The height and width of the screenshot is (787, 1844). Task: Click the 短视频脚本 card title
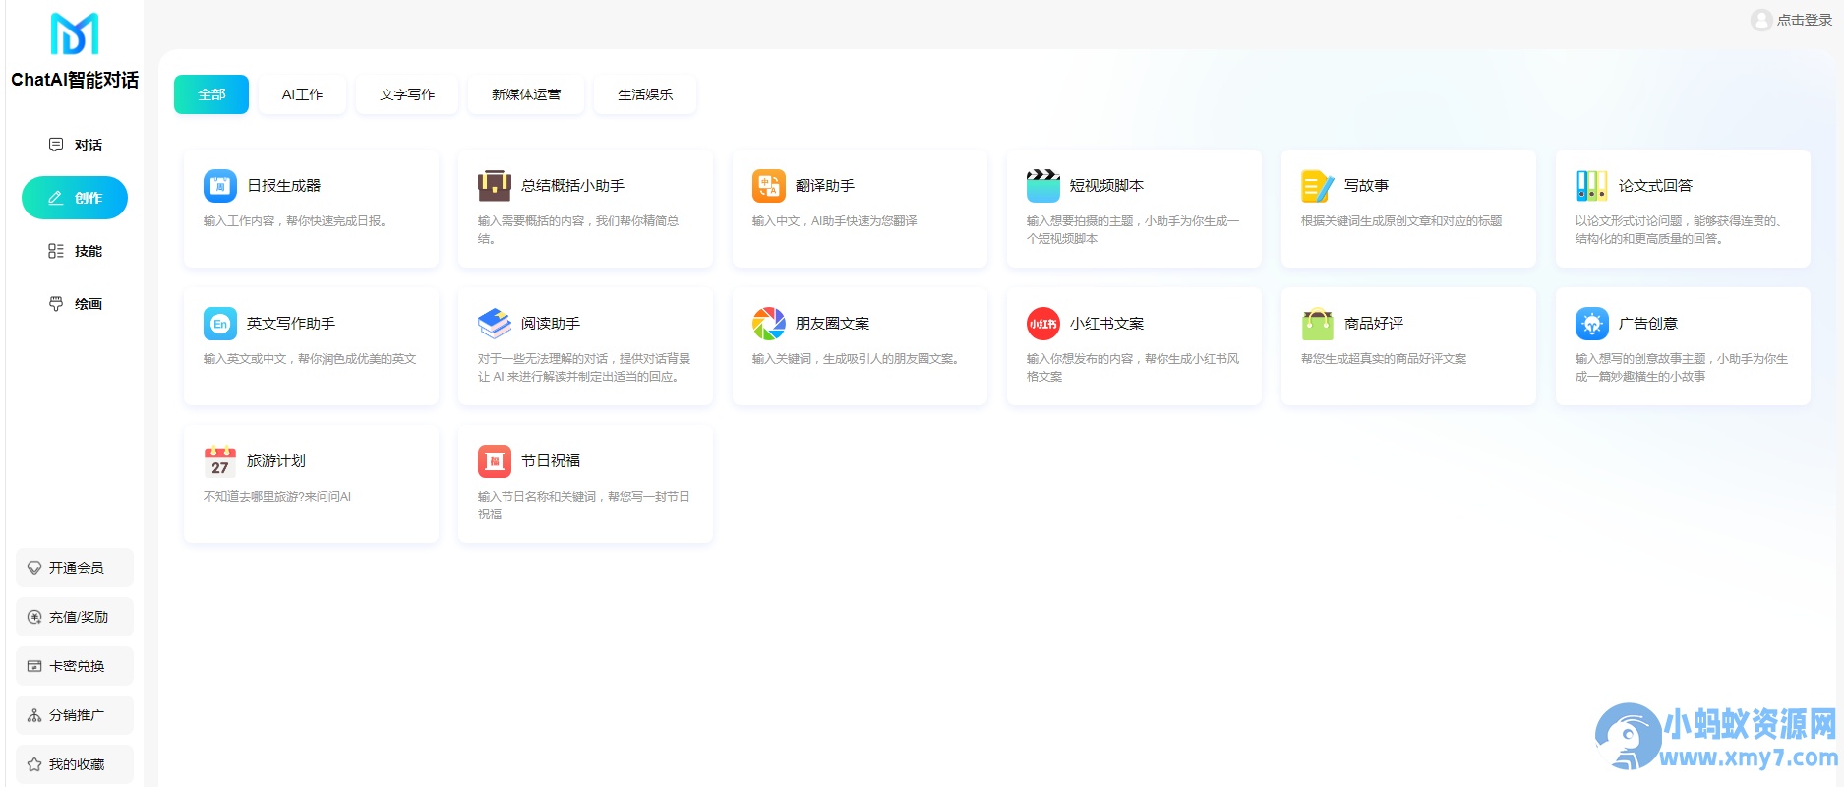click(x=1106, y=185)
